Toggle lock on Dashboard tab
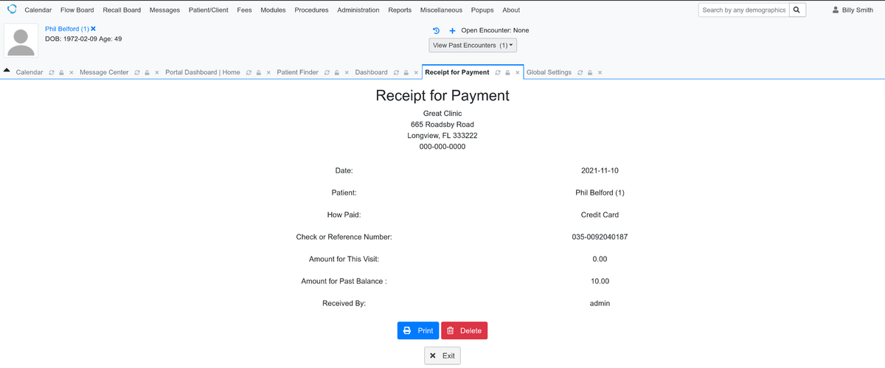This screenshot has width=885, height=368. click(406, 72)
